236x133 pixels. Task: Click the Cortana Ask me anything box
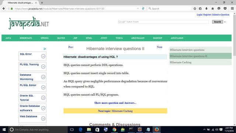coord(38,130)
